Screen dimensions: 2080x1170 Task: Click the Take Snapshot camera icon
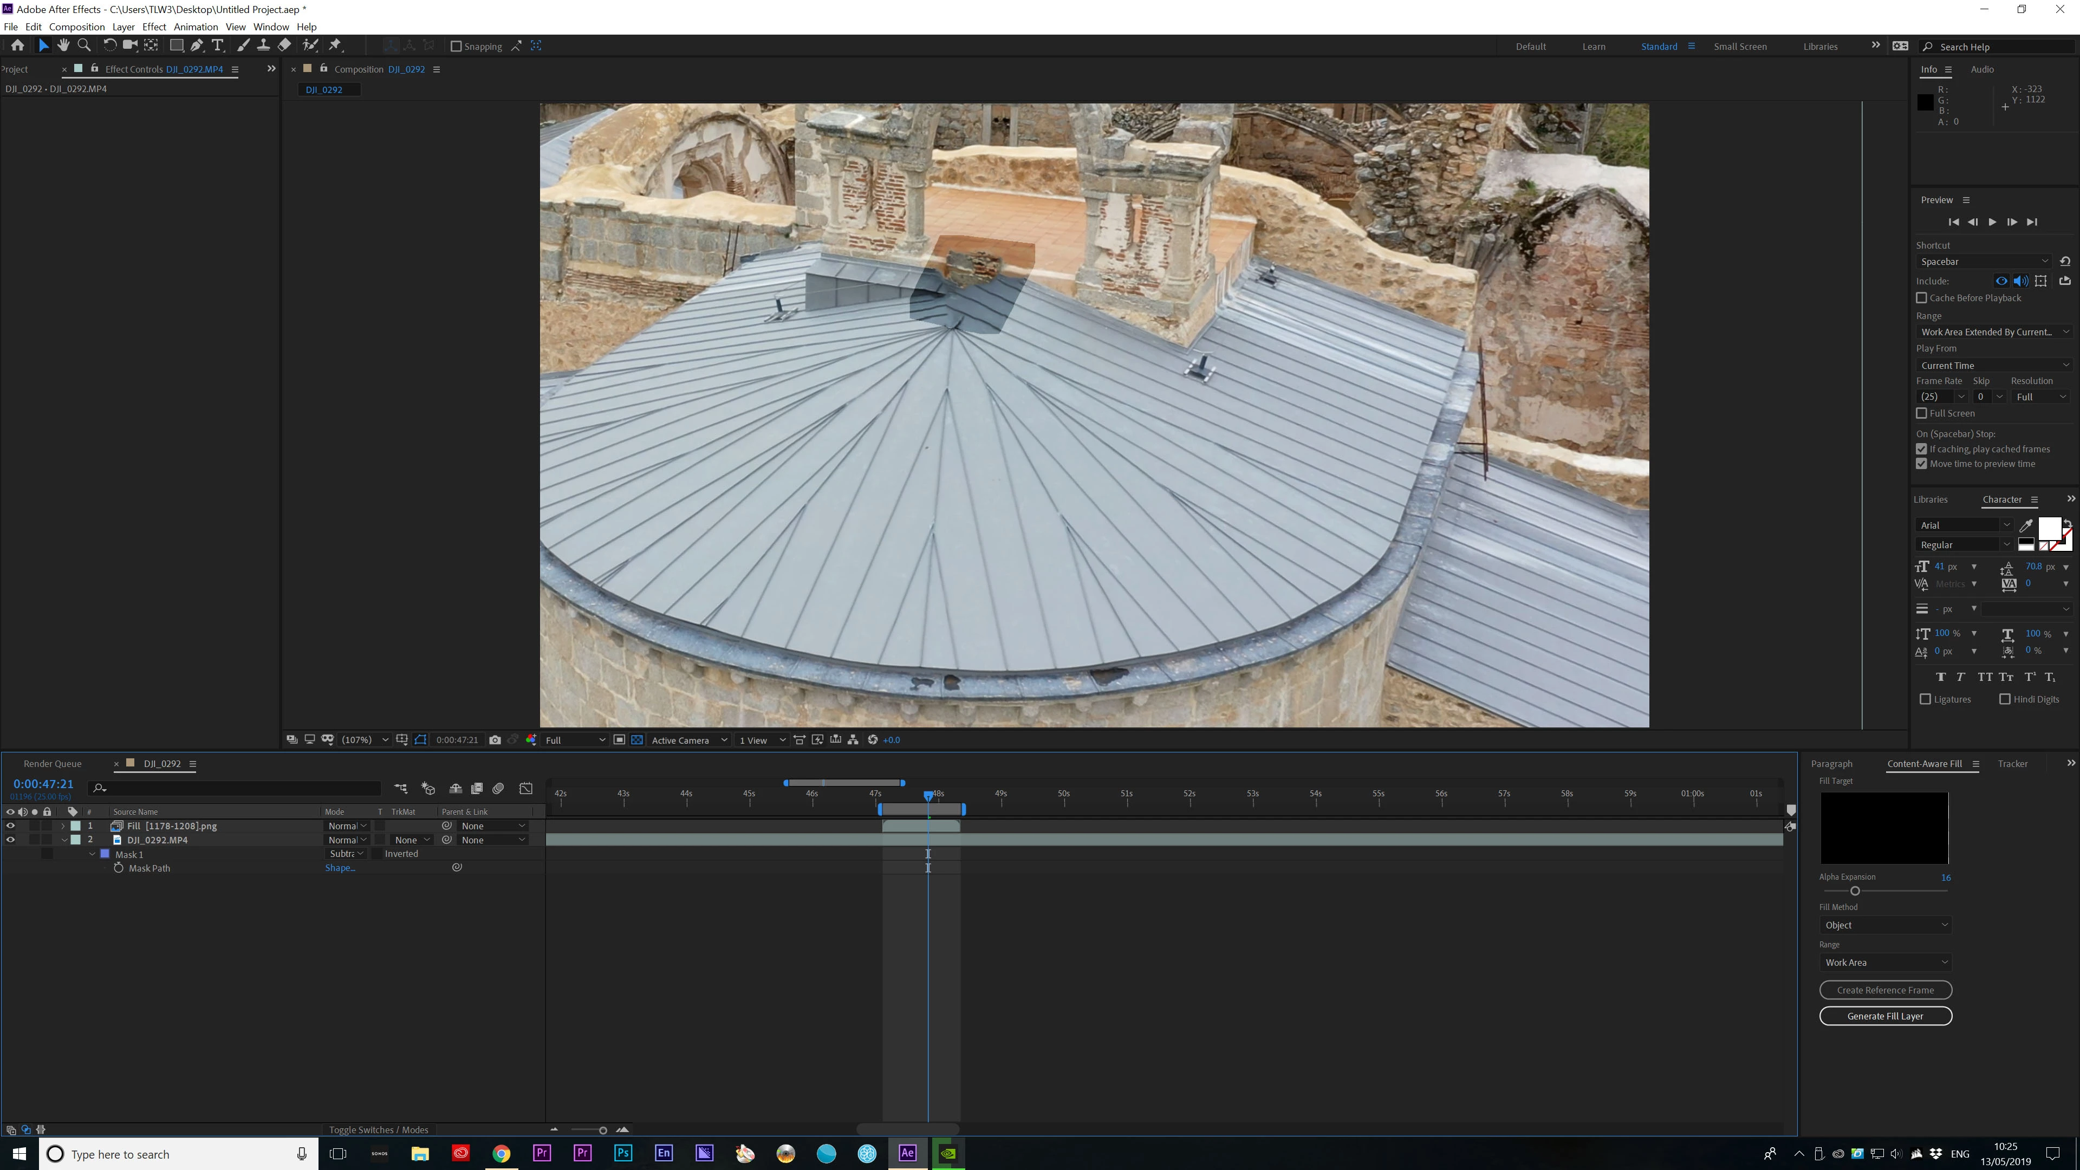[x=495, y=739]
